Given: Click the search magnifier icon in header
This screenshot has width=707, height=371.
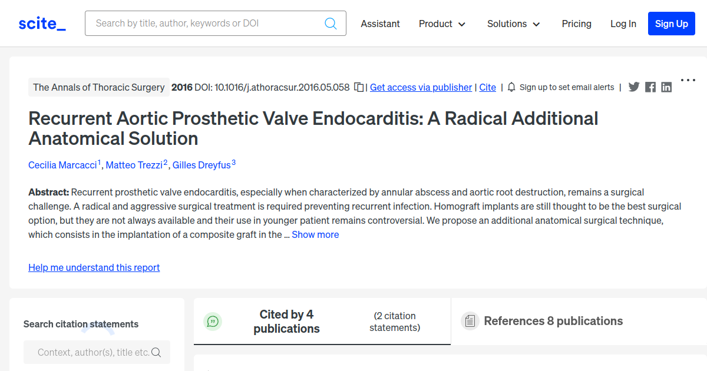Looking at the screenshot, I should pyautogui.click(x=331, y=24).
